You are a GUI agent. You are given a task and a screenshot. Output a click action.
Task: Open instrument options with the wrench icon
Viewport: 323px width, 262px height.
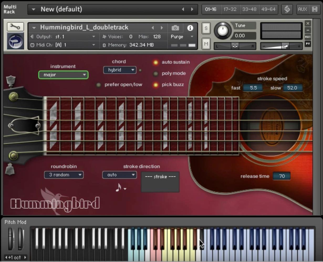click(x=15, y=27)
